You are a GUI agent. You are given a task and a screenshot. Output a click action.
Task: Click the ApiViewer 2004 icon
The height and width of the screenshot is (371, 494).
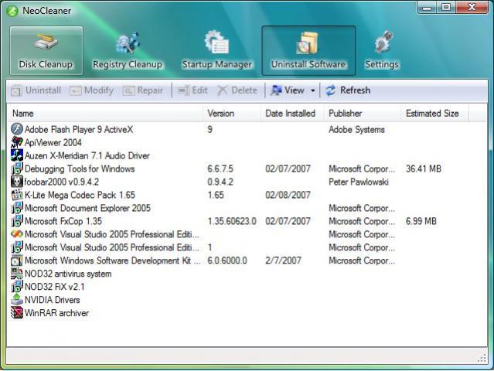coord(17,142)
